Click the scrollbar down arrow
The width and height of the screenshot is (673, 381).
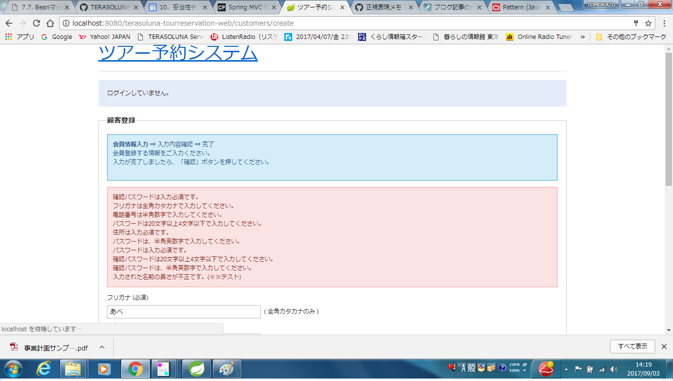(x=669, y=330)
